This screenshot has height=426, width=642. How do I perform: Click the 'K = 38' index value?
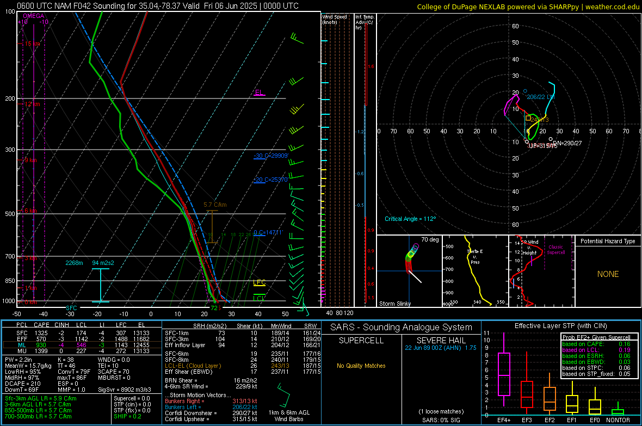65,360
